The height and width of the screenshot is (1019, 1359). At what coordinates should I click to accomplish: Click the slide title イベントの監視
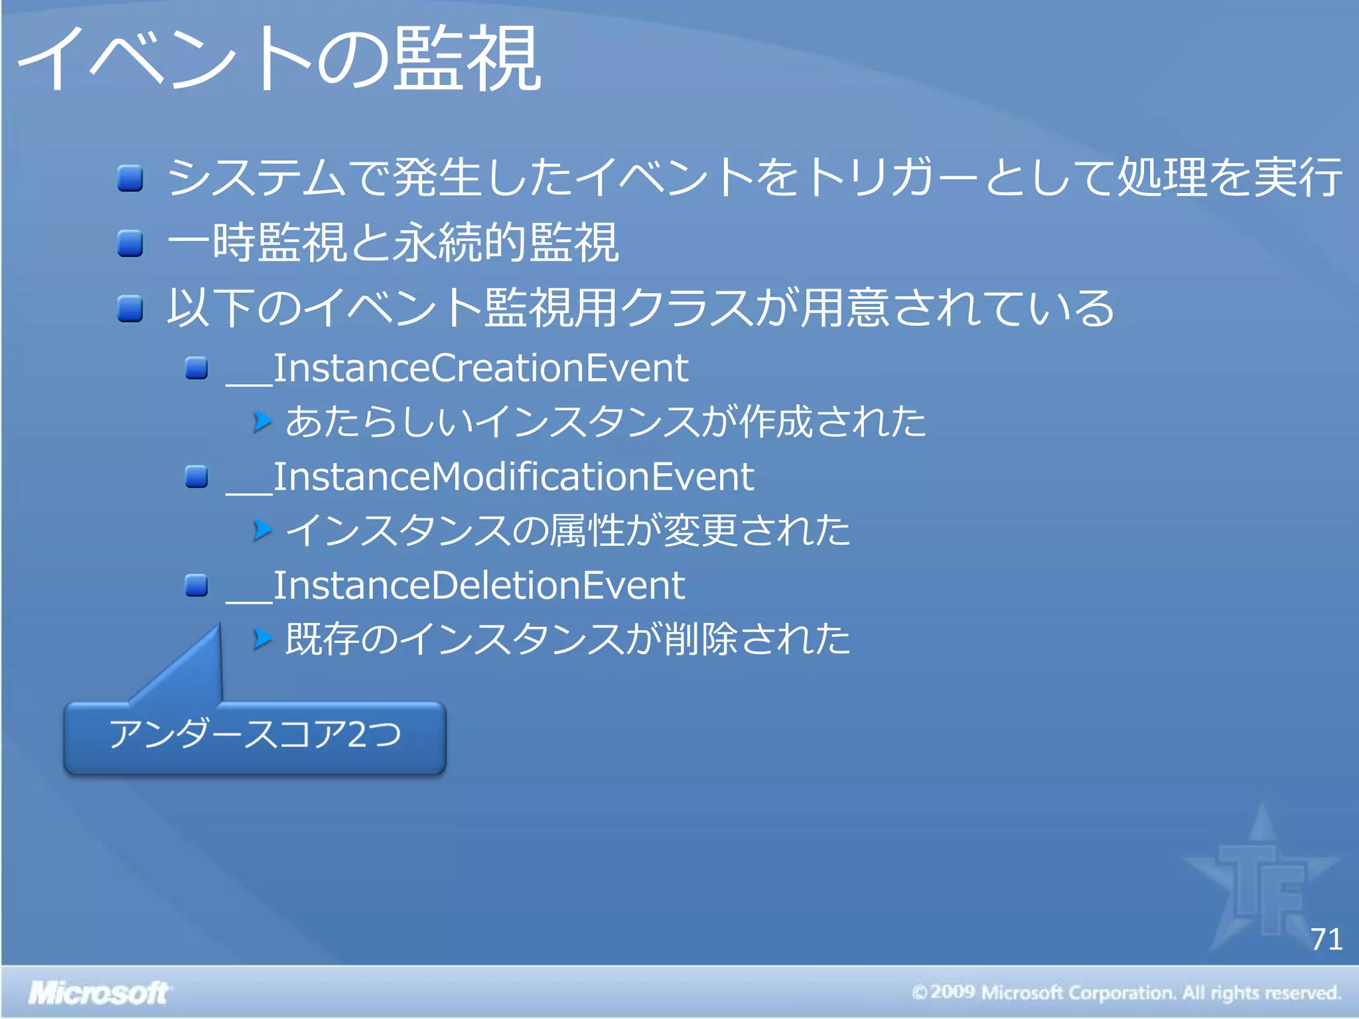[x=279, y=58]
